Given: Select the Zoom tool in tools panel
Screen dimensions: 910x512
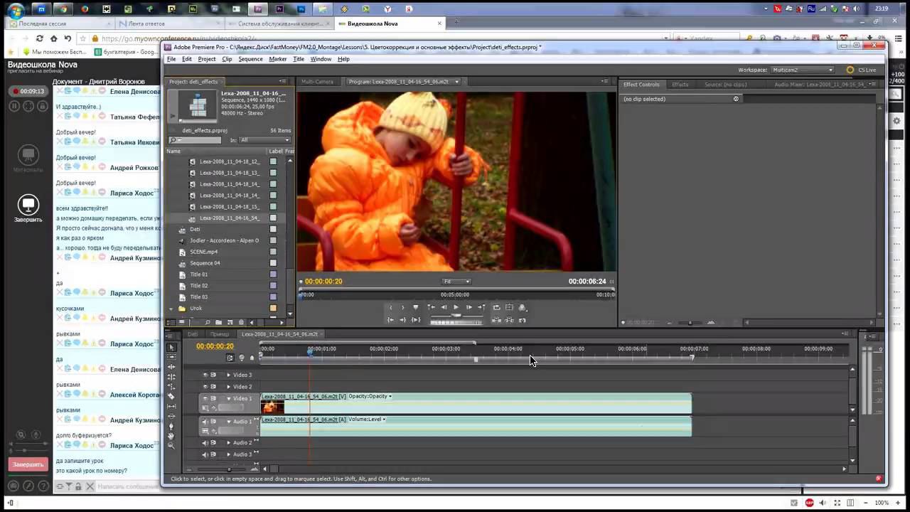Looking at the screenshot, I should point(171,446).
